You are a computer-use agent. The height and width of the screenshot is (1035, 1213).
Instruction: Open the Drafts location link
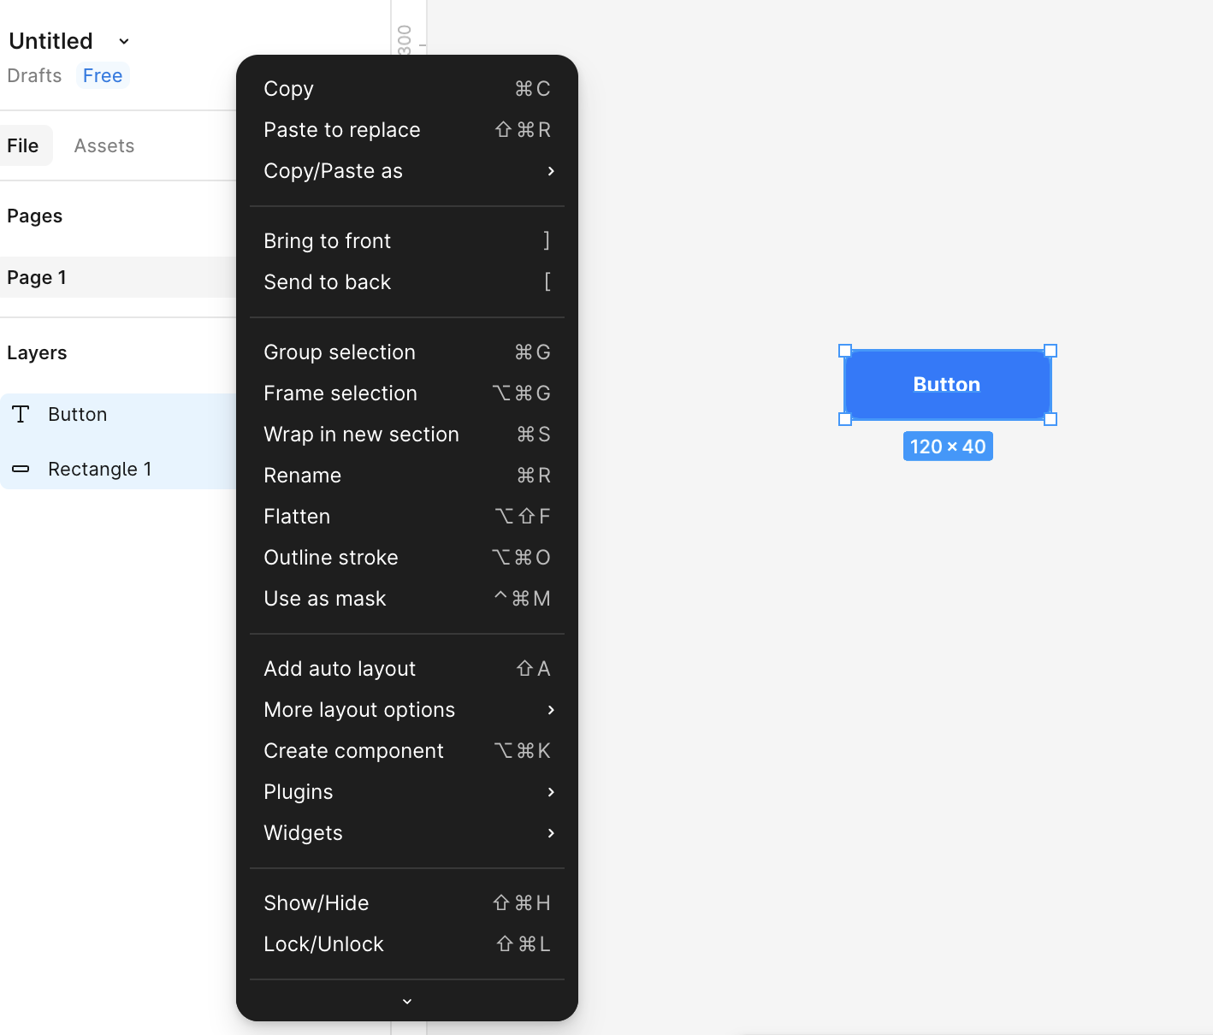pyautogui.click(x=34, y=75)
